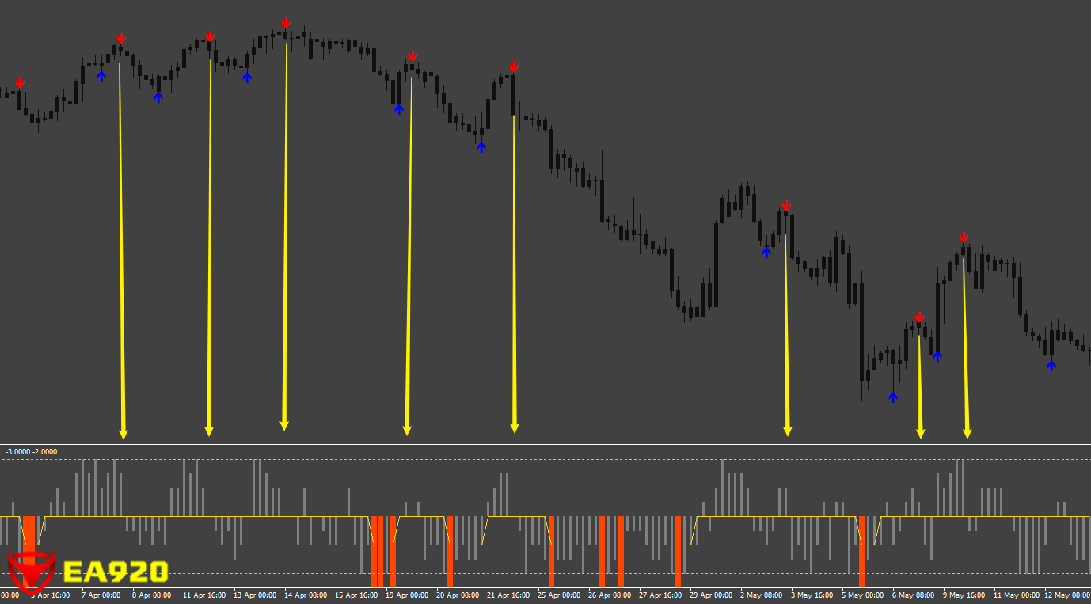Click the rightmost blue buy arrow
Viewport: 1091px width, 604px height.
tap(1051, 365)
